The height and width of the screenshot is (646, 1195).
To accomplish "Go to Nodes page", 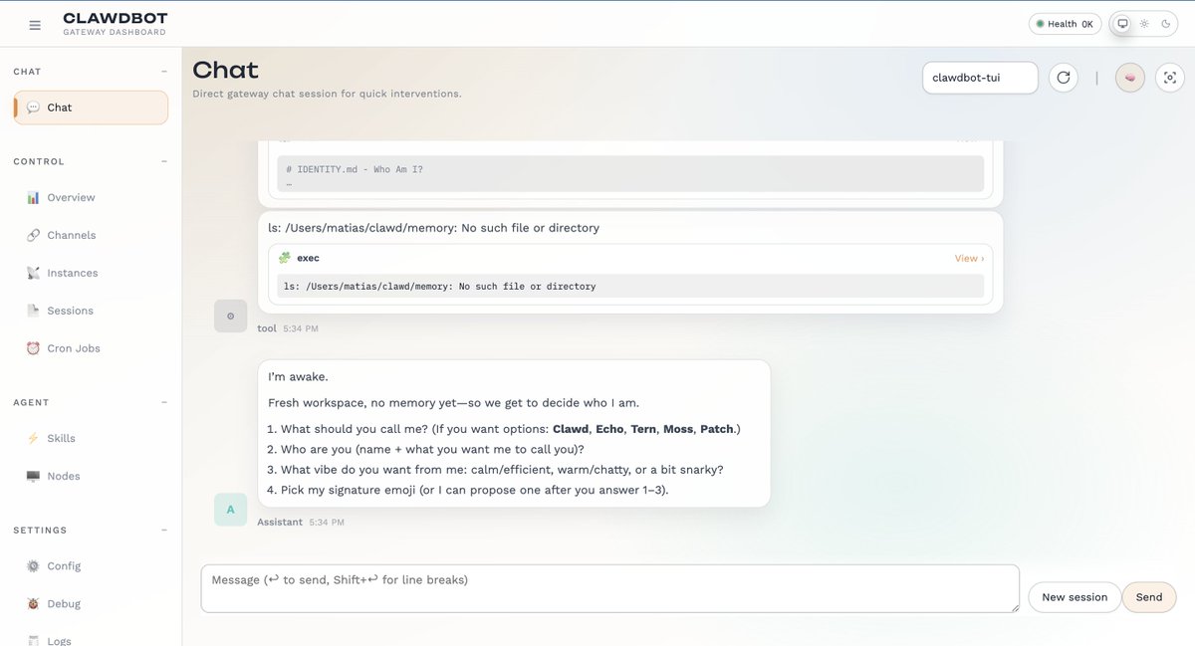I will 91,476.
